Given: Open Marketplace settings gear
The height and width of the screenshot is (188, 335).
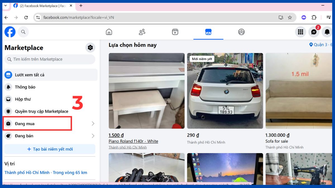Looking at the screenshot, I should 90,48.
